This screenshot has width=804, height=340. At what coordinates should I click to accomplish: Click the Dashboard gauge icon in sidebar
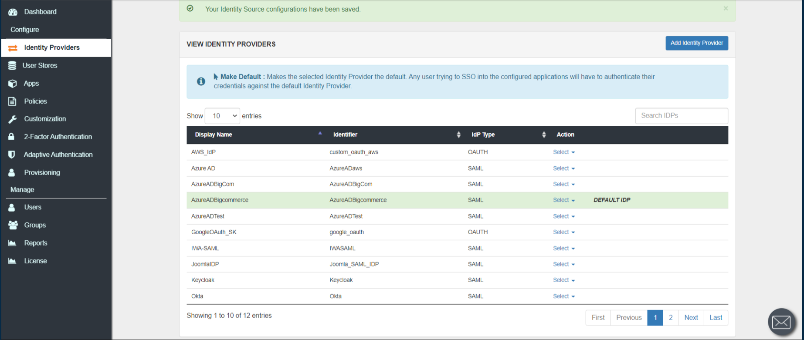pyautogui.click(x=13, y=12)
